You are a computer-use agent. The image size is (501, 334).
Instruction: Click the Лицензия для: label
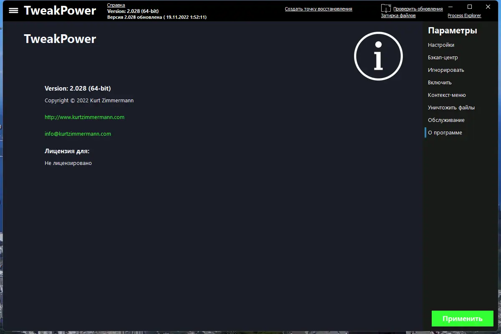67,151
